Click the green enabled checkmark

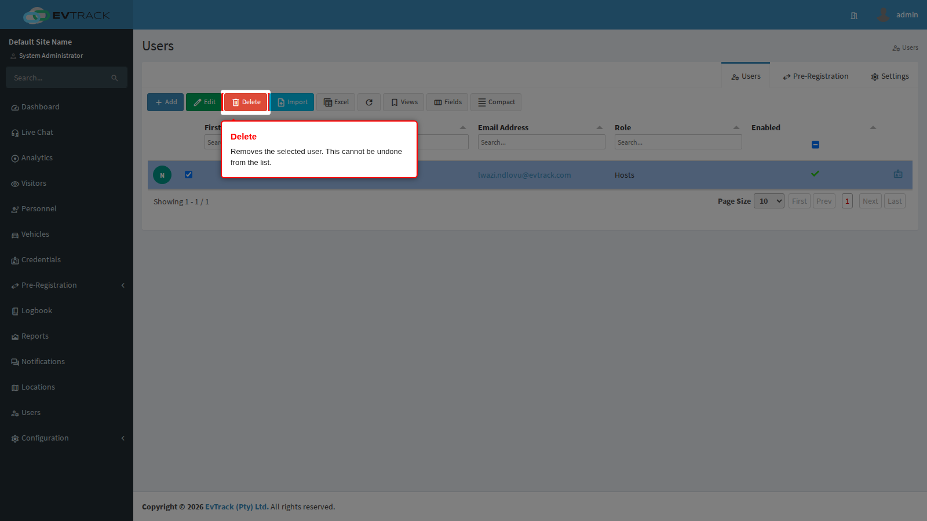[815, 174]
